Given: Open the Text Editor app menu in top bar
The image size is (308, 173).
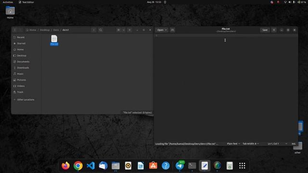Looking at the screenshot, I should coord(26,2).
